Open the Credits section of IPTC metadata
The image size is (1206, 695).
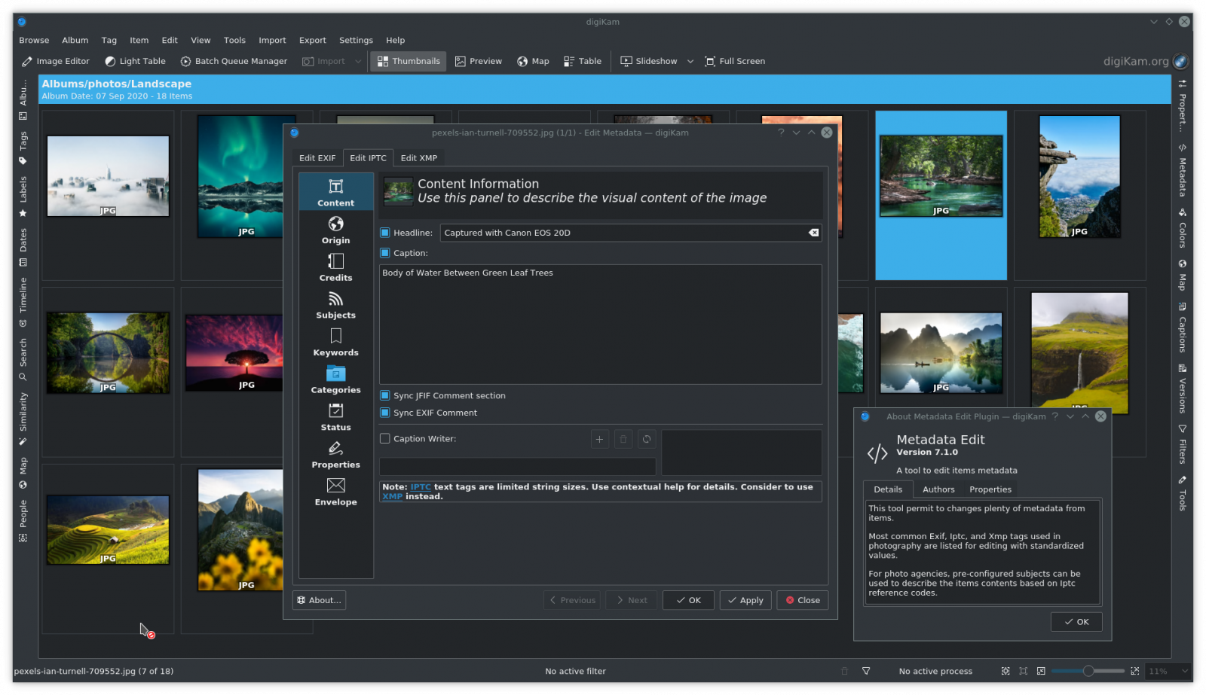[x=335, y=267]
